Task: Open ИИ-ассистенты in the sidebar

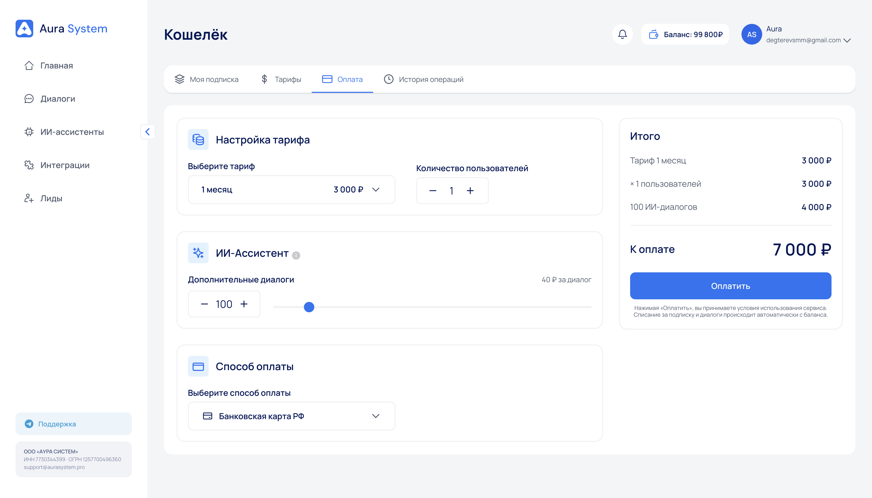Action: coord(72,132)
